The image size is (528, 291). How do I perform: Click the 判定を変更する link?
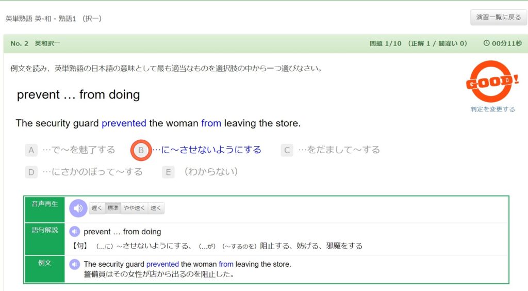pos(492,109)
